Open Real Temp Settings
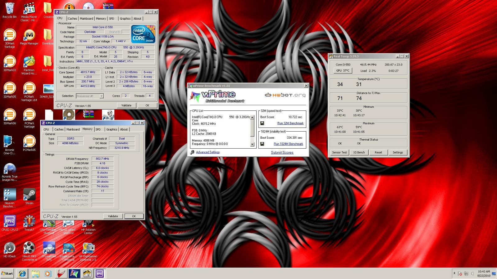The height and width of the screenshot is (279, 497). click(x=398, y=152)
